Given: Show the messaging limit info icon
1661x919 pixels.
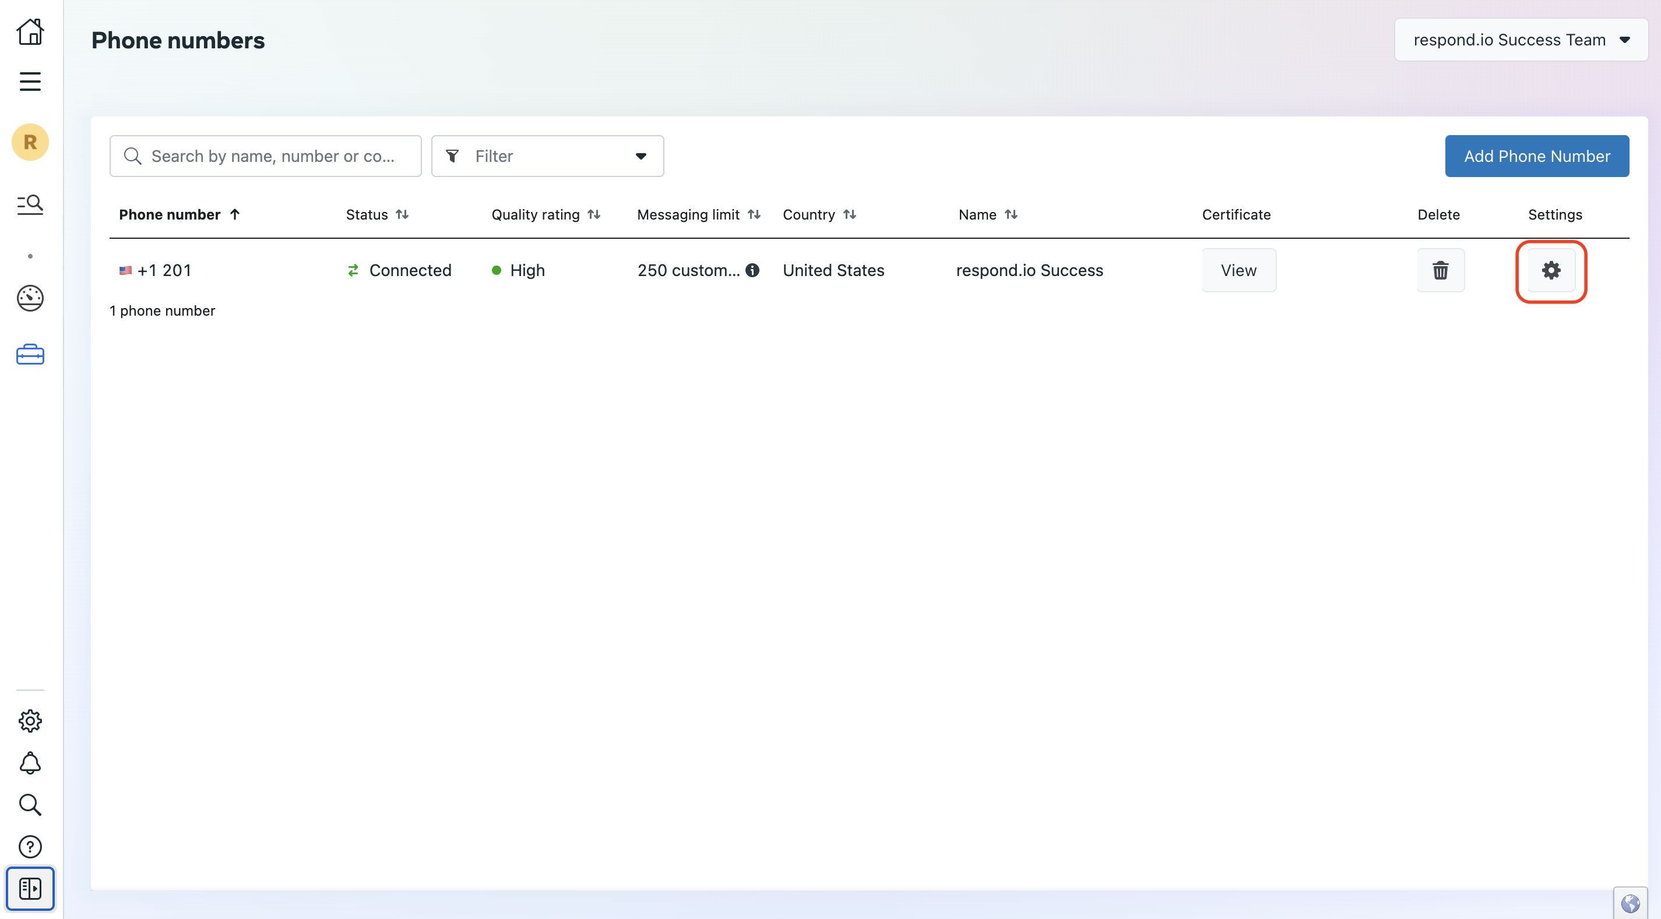Looking at the screenshot, I should [x=752, y=270].
